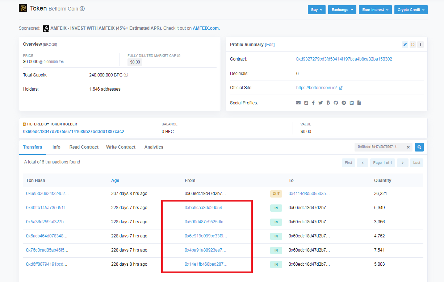The width and height of the screenshot is (444, 282).
Task: Click the external link icon beside betformcoin.io
Action: 341,88
